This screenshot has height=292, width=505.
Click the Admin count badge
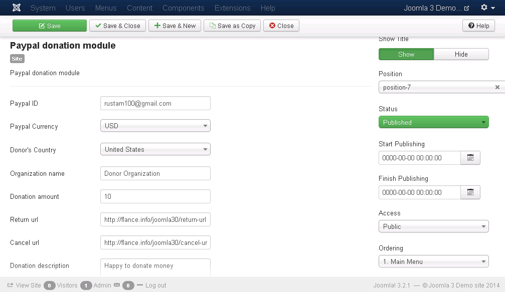(x=86, y=285)
